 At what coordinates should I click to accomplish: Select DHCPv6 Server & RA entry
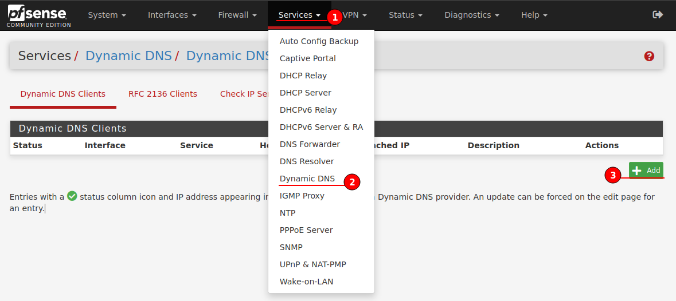coord(321,127)
